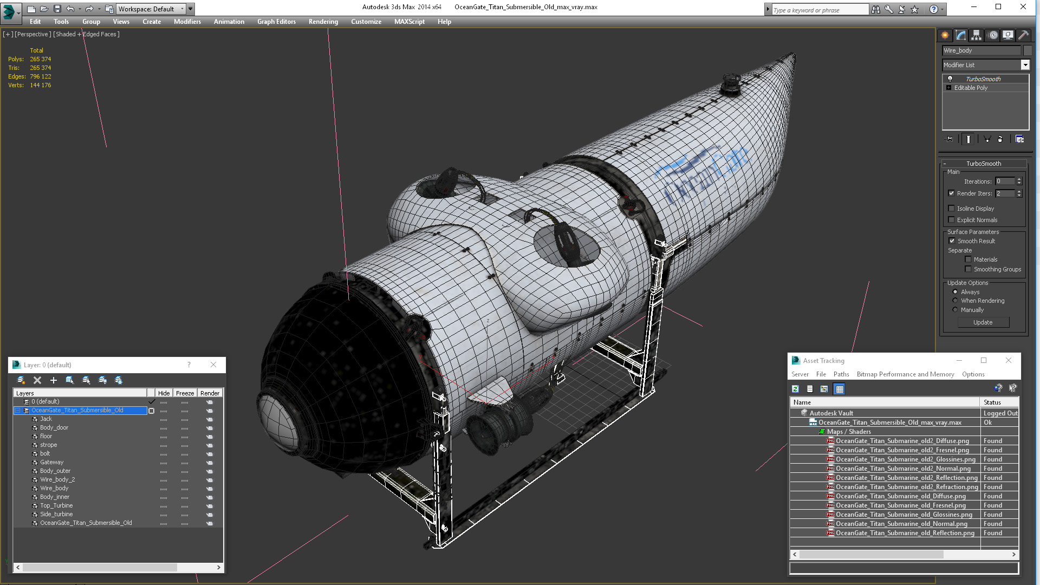Refresh the Asset Tracking list
This screenshot has width=1040, height=585.
coord(795,389)
